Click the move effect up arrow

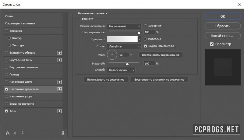[15, 133]
